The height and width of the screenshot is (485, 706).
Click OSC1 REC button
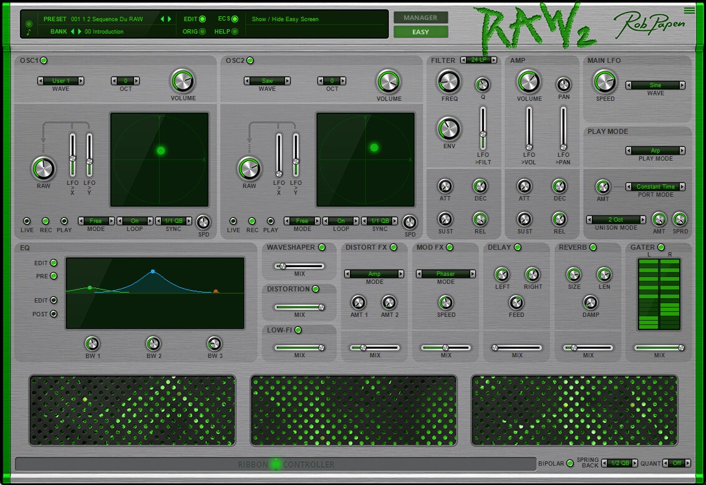(x=46, y=220)
